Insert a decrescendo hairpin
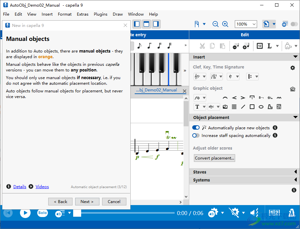Screen dimensions: 300x229 [x=243, y=98]
